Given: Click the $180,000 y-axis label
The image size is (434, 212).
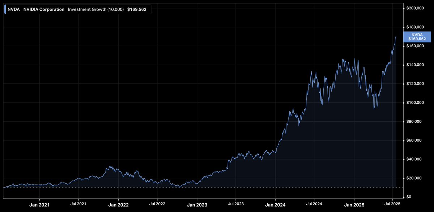Looking at the screenshot, I should pos(415,27).
